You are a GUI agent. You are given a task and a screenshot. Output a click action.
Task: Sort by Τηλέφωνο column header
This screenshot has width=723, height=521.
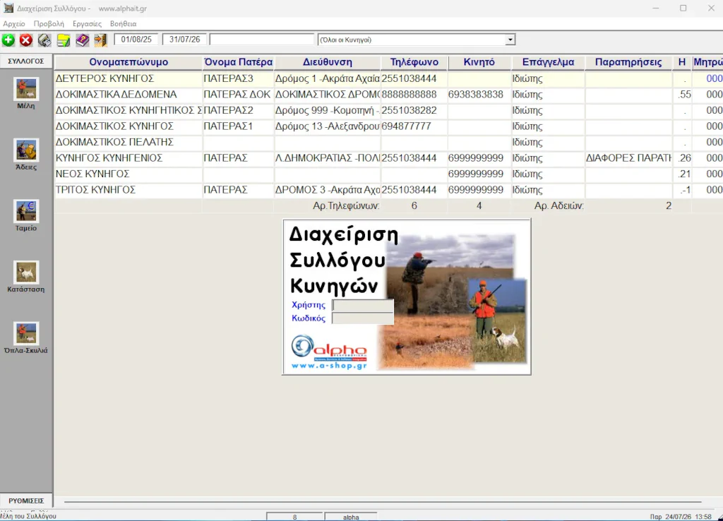click(x=414, y=62)
